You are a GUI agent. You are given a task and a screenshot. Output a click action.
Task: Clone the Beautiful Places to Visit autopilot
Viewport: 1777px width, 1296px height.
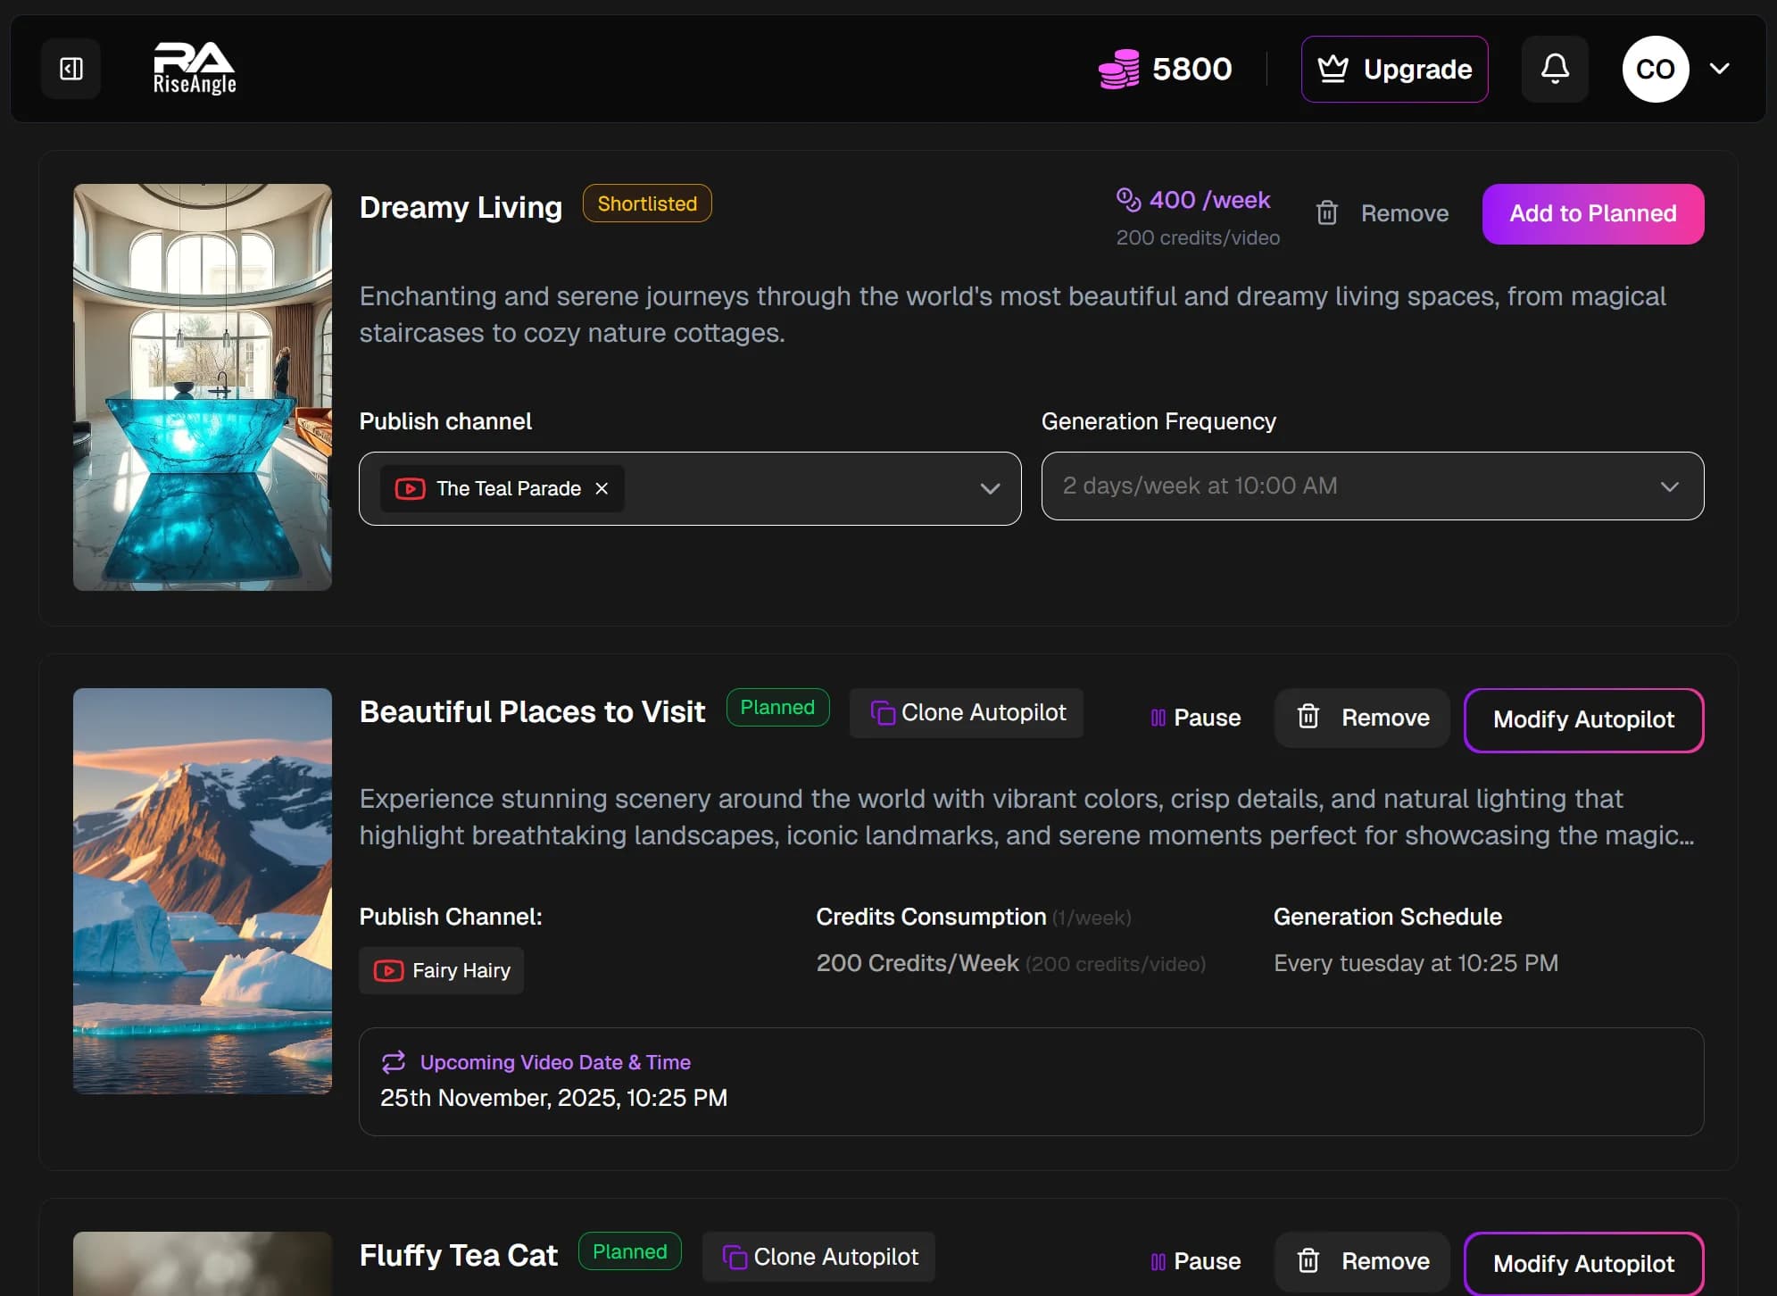pyautogui.click(x=967, y=712)
